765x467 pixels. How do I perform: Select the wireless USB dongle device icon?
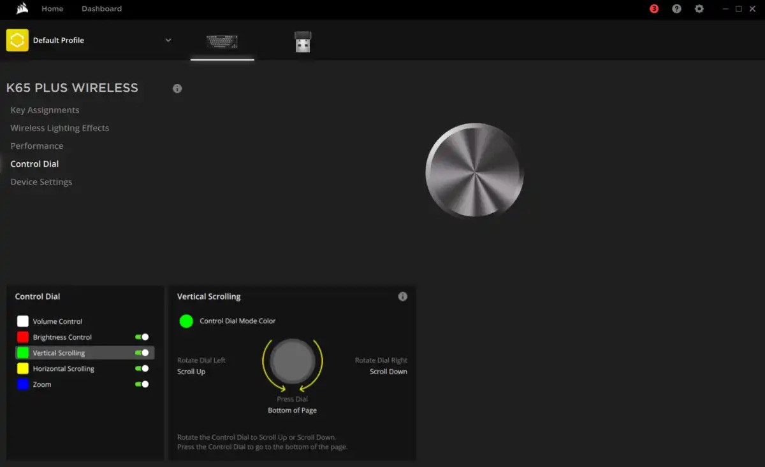click(303, 42)
